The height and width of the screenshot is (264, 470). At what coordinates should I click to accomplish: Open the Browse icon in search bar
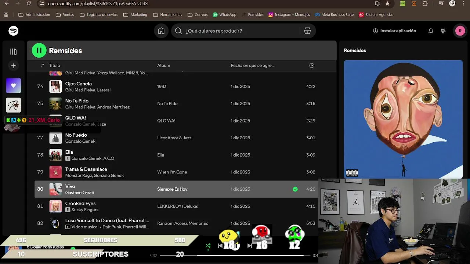click(307, 31)
